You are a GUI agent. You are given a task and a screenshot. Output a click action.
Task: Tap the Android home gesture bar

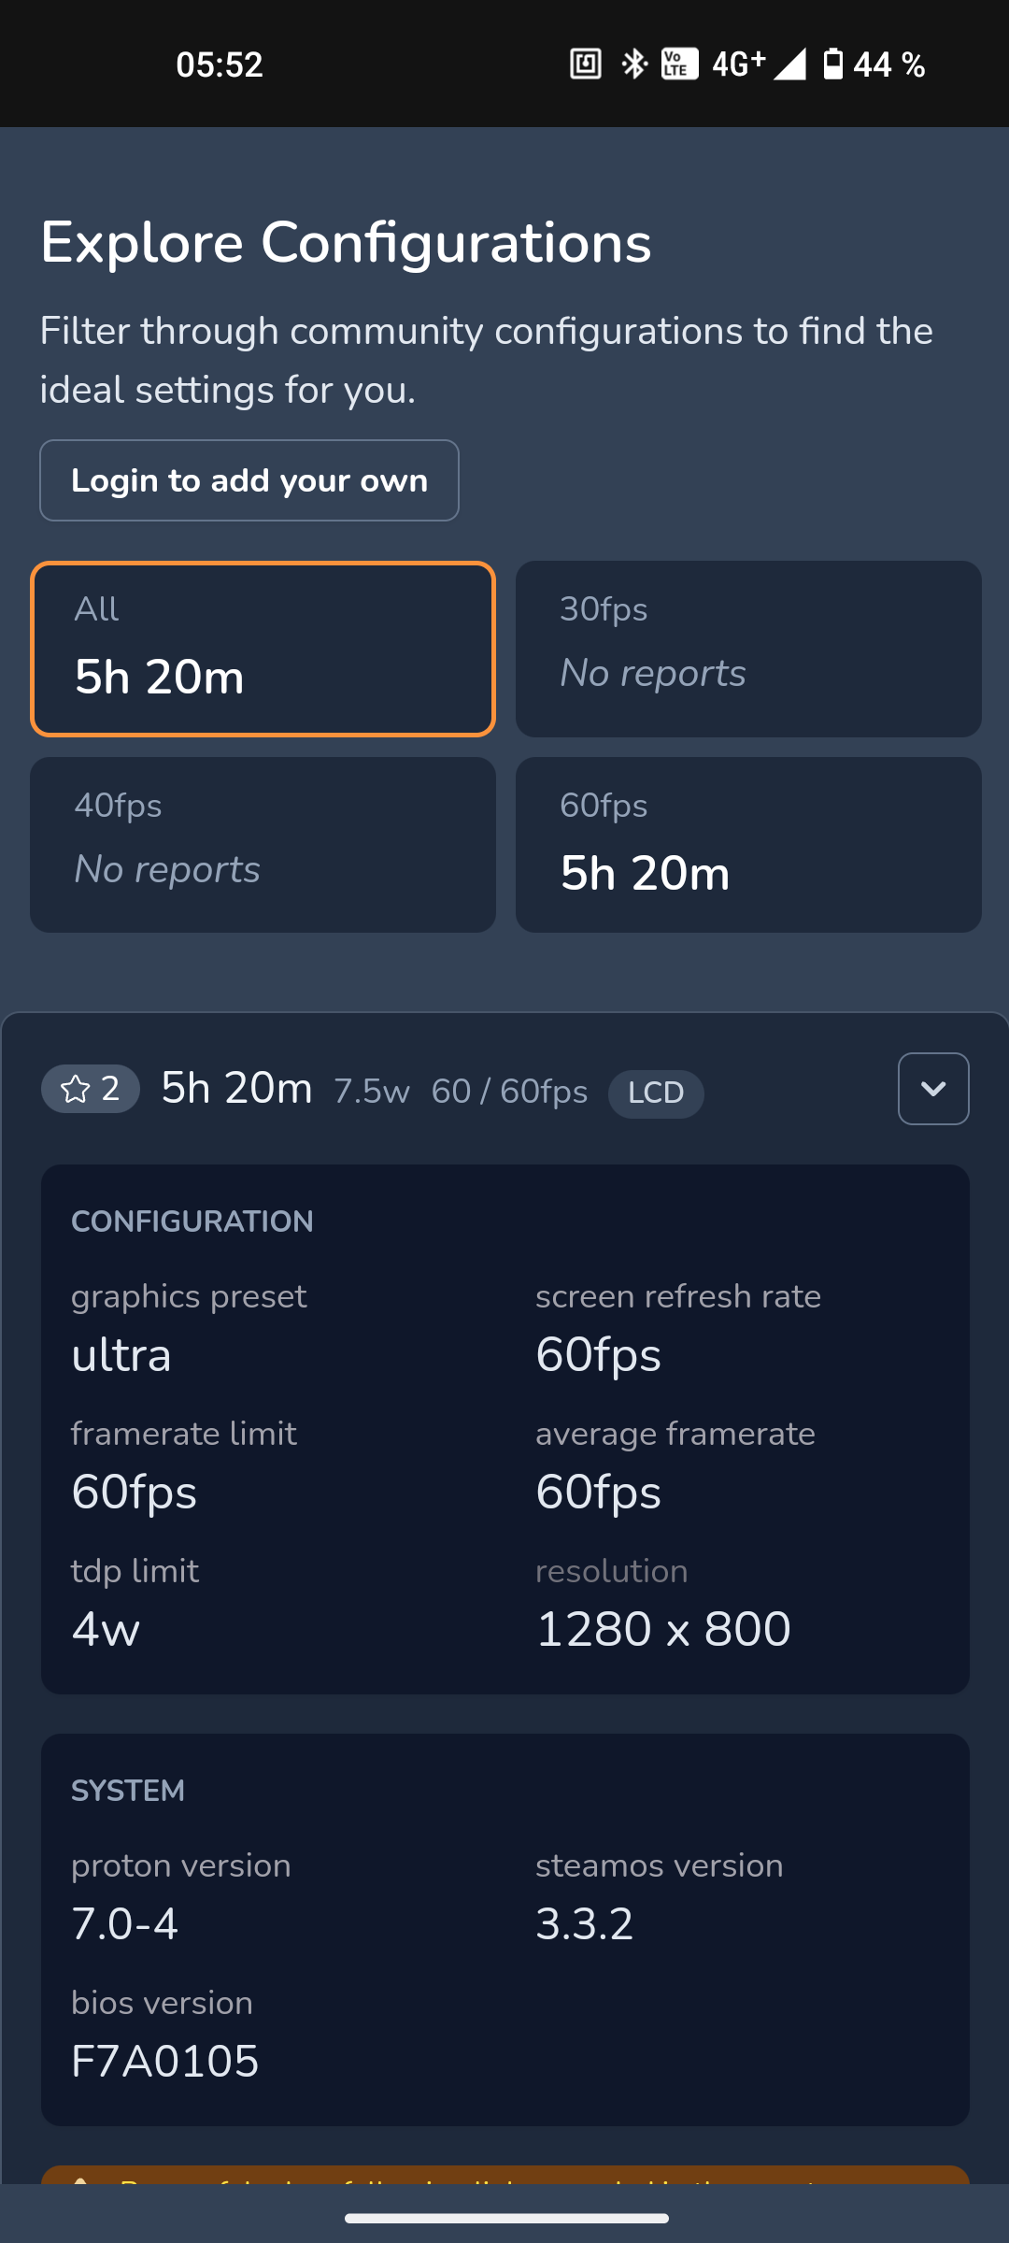(x=505, y=2218)
